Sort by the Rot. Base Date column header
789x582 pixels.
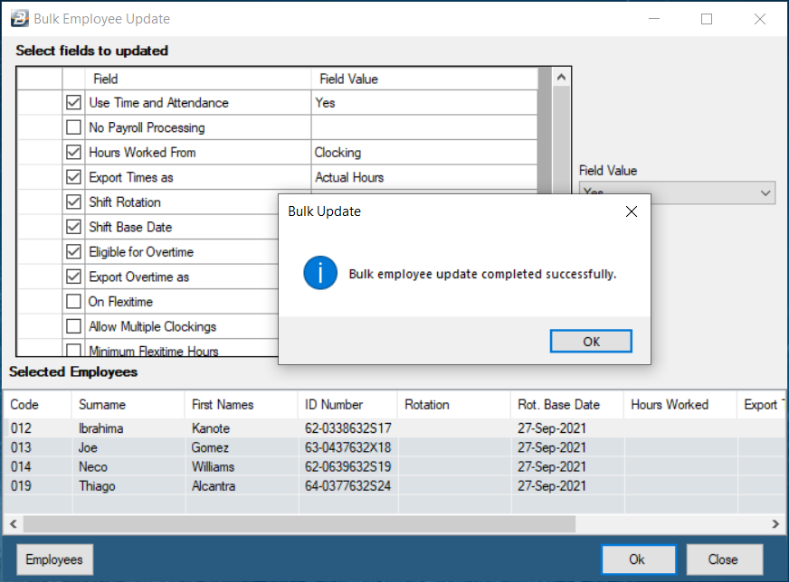pos(567,405)
